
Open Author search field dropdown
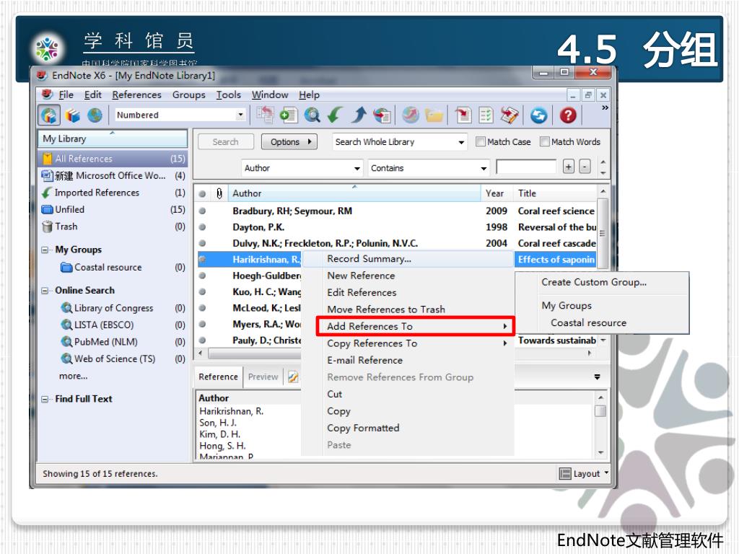point(357,168)
